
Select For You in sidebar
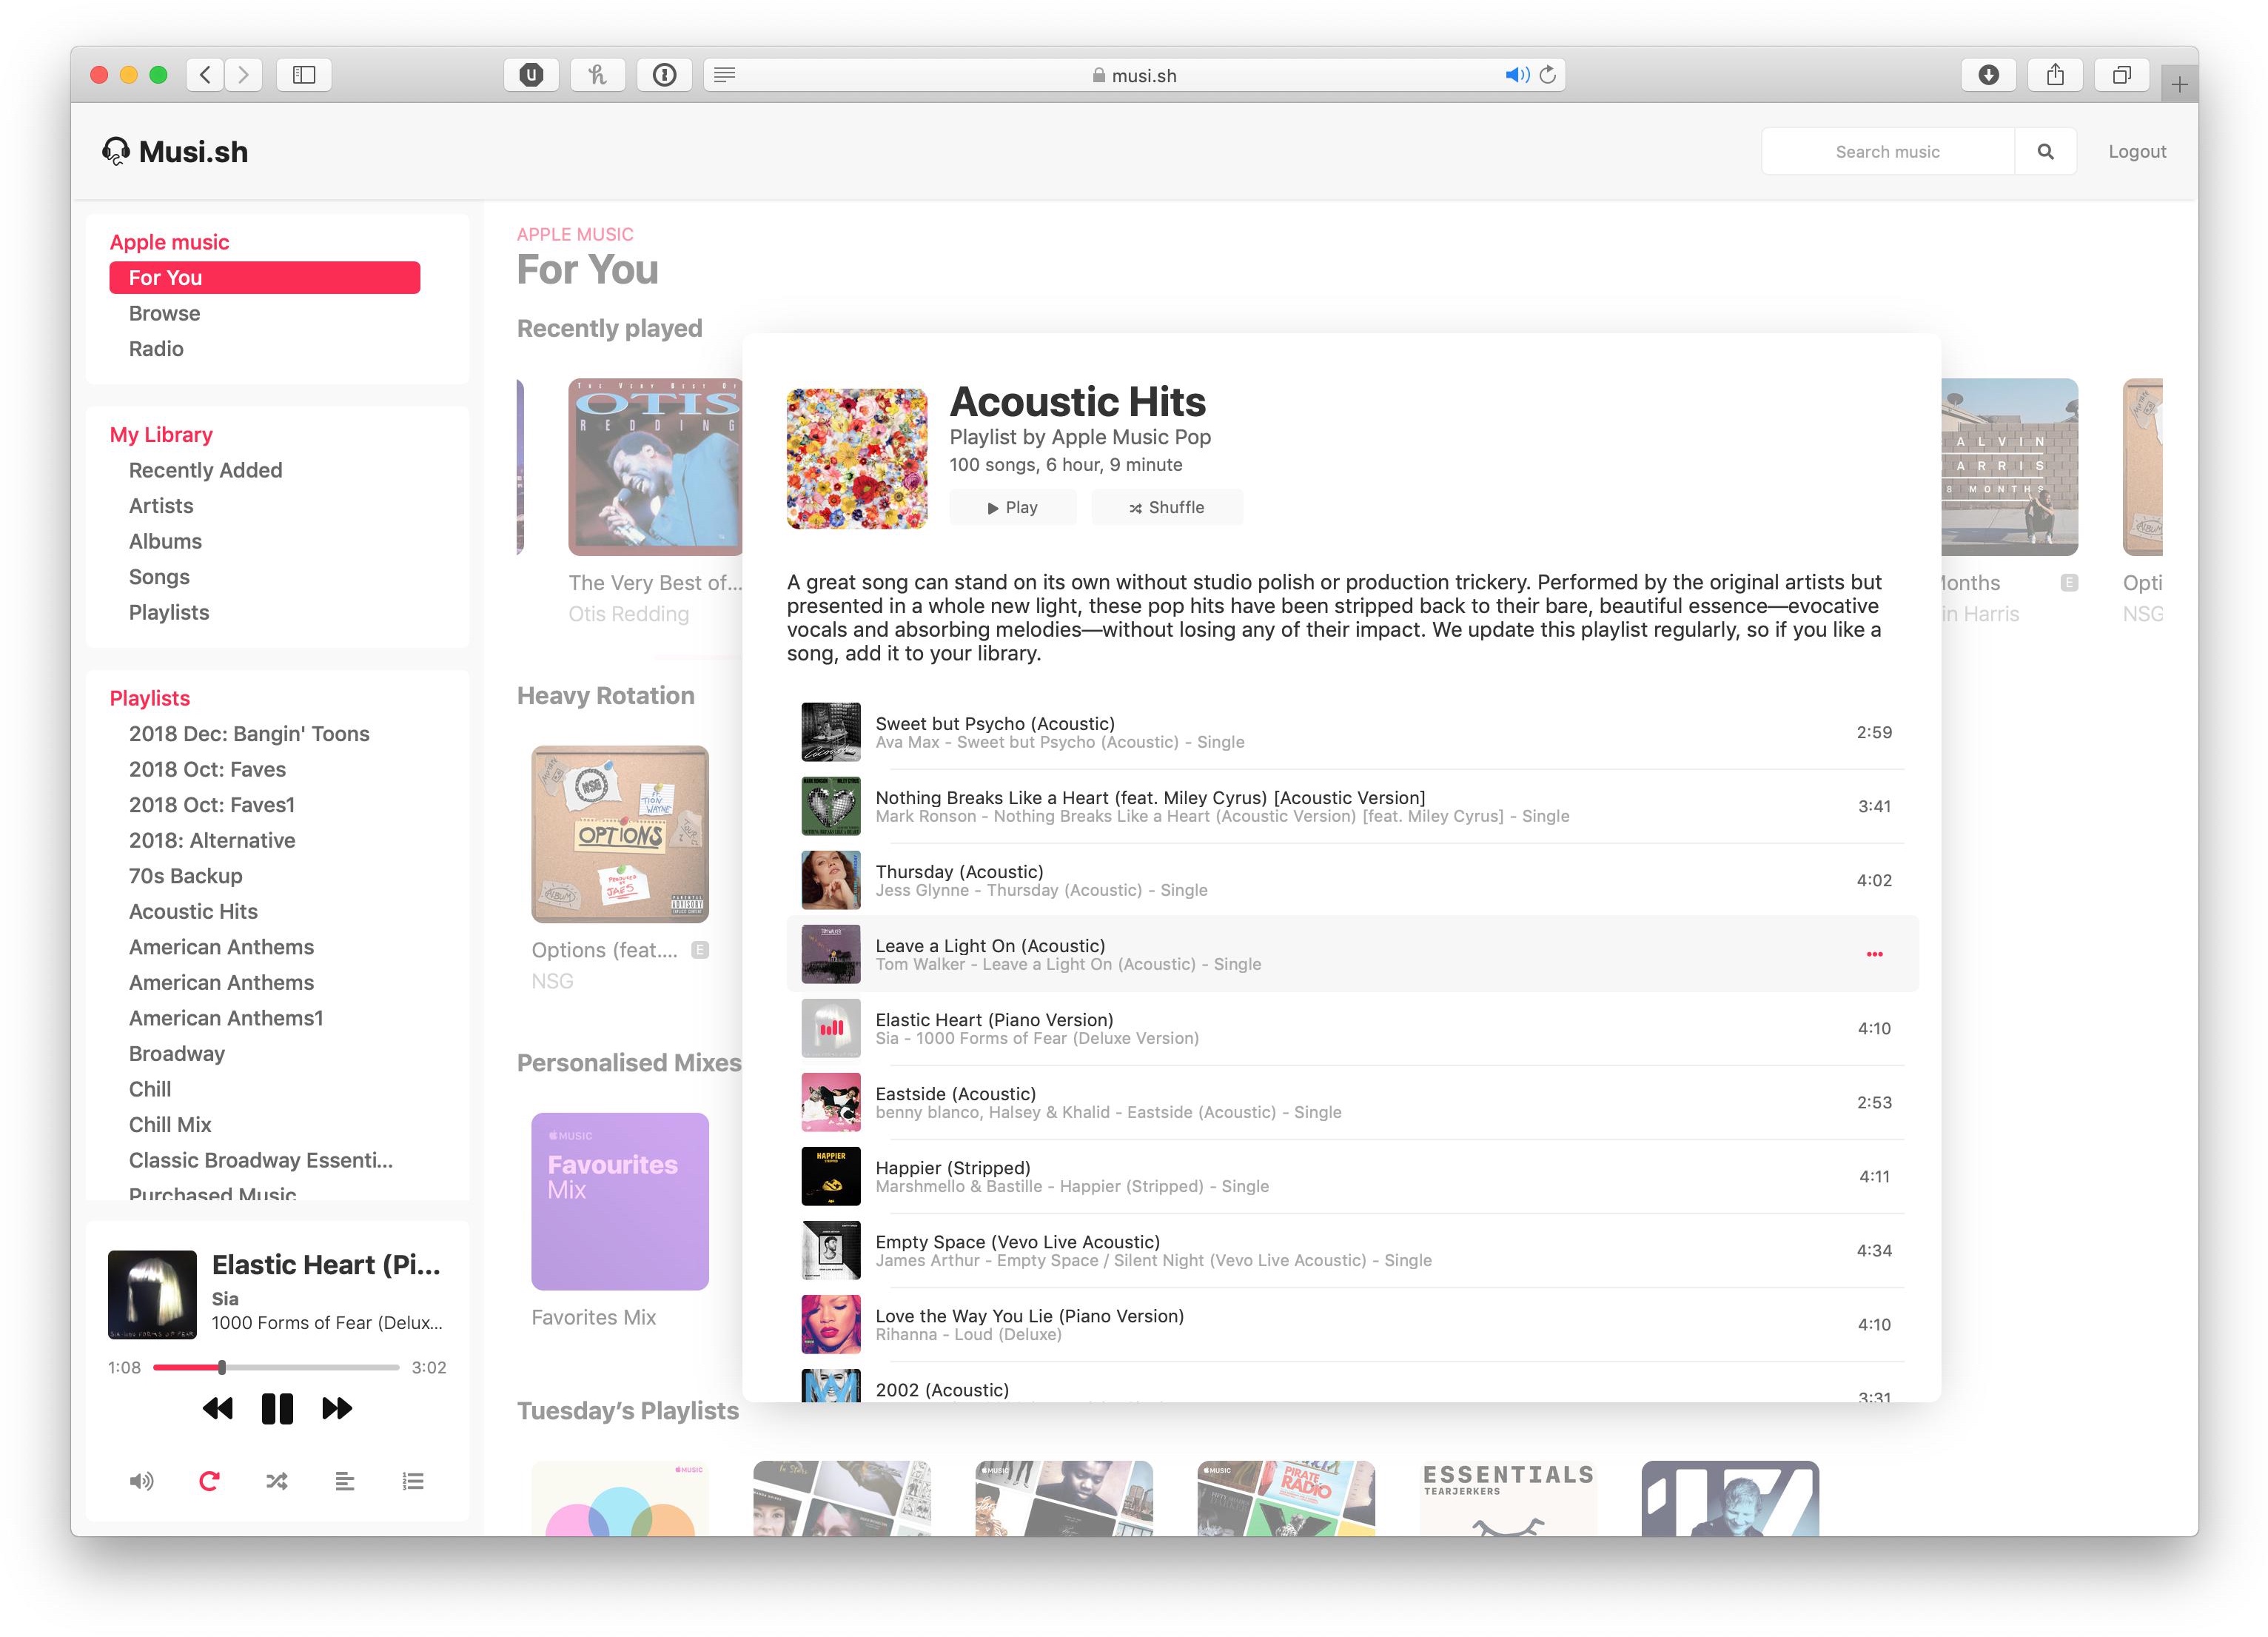(264, 278)
